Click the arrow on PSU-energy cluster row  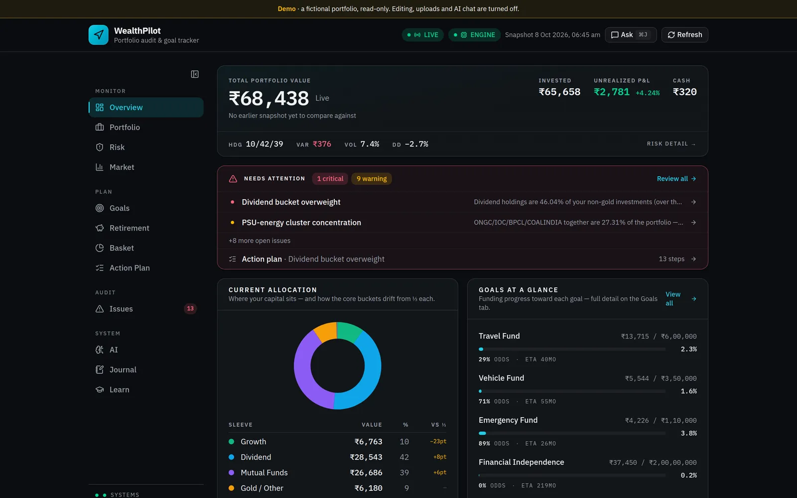pyautogui.click(x=693, y=223)
